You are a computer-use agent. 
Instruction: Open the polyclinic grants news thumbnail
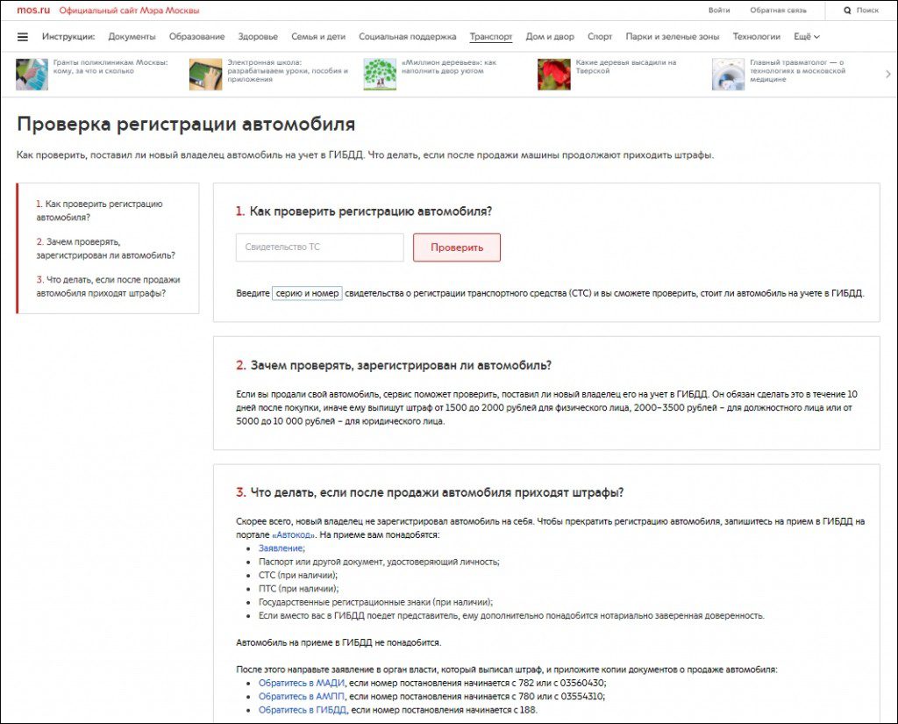point(32,75)
